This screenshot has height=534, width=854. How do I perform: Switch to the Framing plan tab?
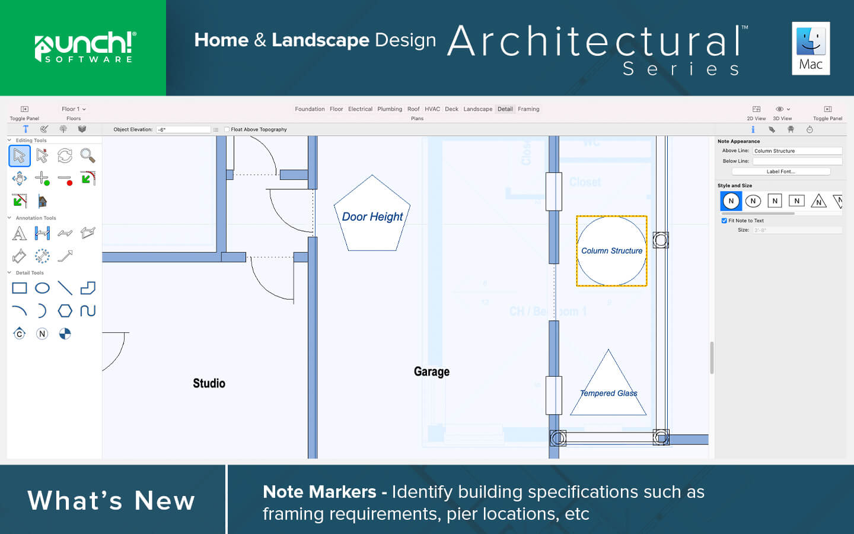click(528, 109)
